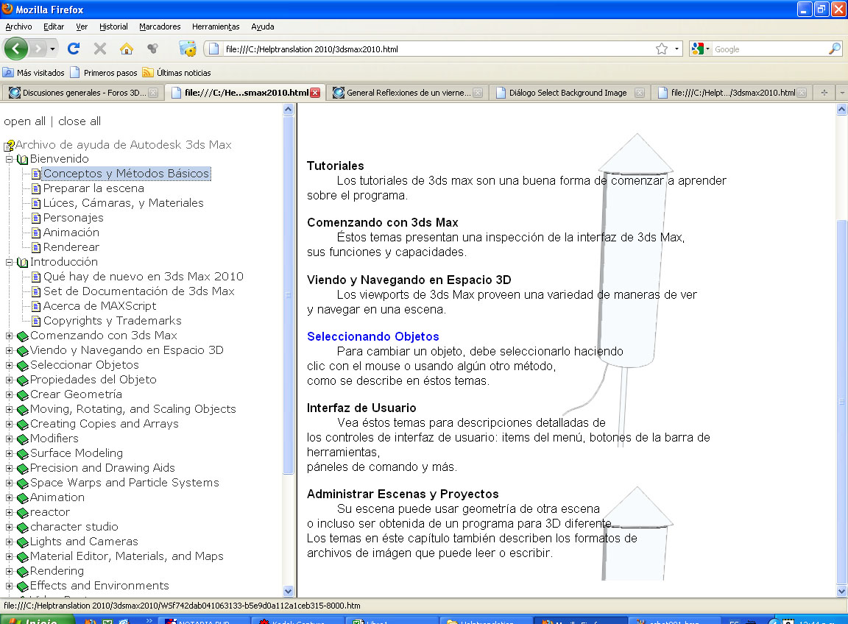
Task: Click the Google search input field
Action: pos(769,49)
